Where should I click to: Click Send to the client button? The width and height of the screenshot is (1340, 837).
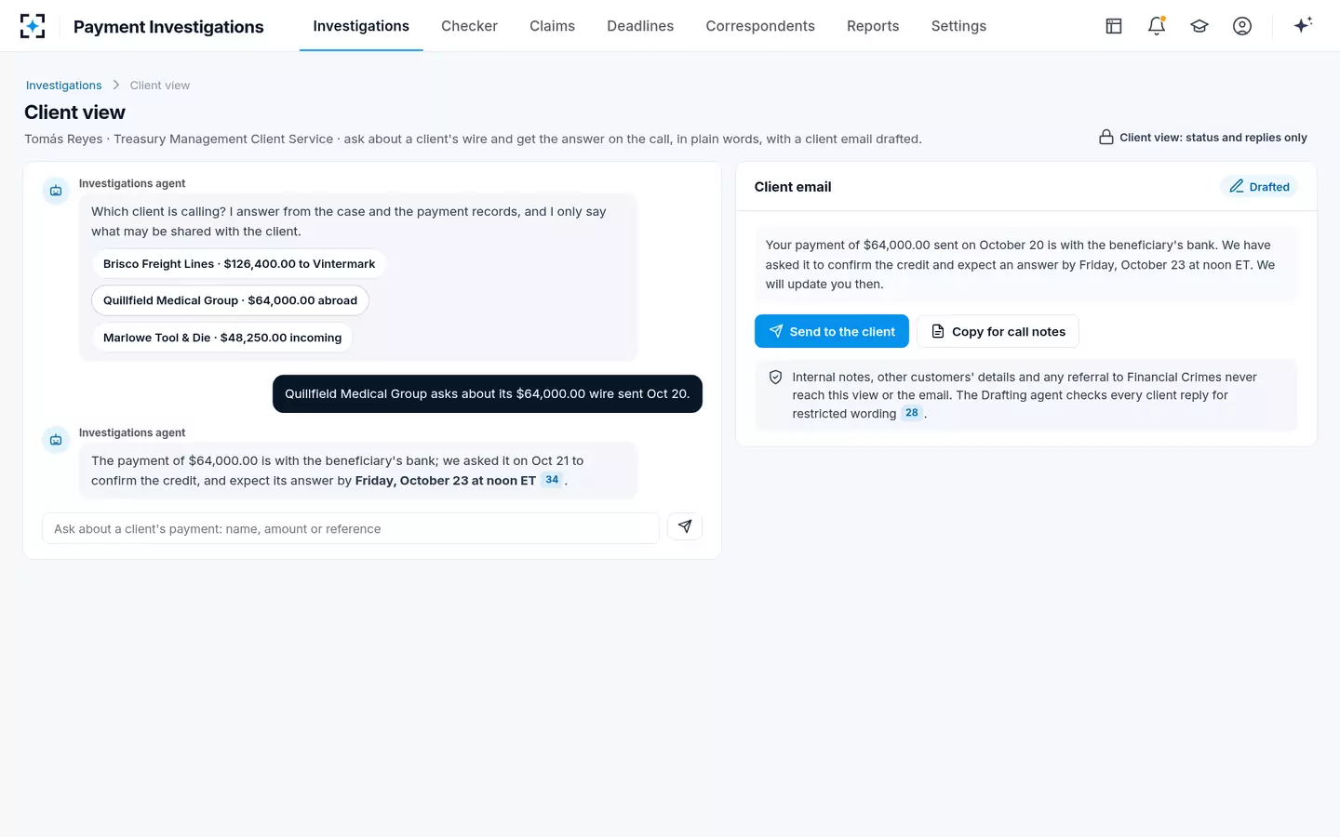click(832, 331)
